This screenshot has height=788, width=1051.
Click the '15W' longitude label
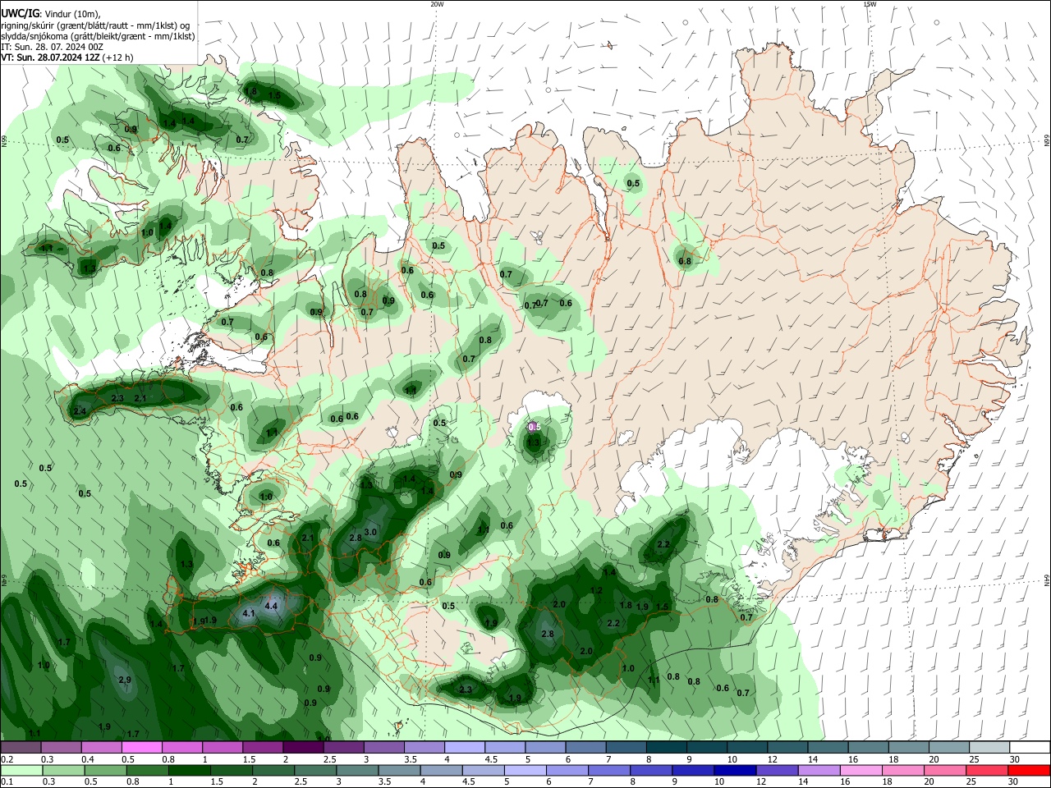[870, 4]
